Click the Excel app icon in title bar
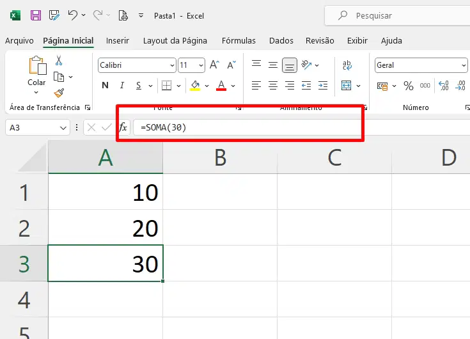Viewport: 470px width, 339px height. pos(15,15)
